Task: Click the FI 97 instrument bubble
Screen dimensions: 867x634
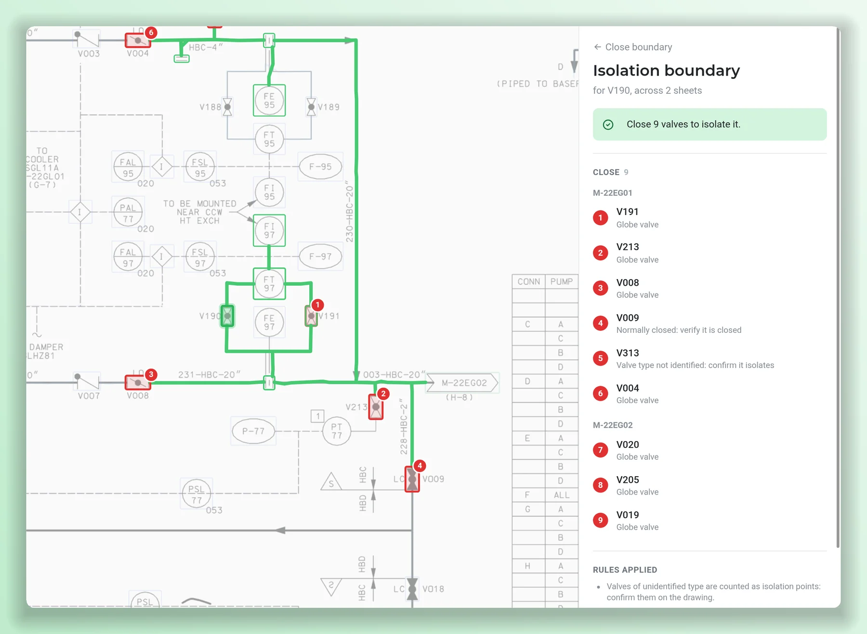Action: point(269,230)
